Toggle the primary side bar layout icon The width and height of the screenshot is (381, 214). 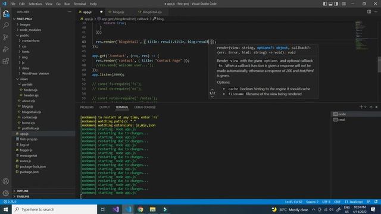[x=325, y=4]
